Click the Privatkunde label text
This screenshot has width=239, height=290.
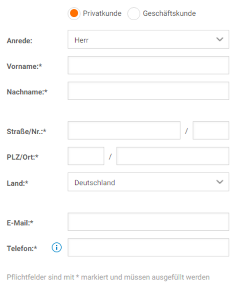tap(102, 13)
